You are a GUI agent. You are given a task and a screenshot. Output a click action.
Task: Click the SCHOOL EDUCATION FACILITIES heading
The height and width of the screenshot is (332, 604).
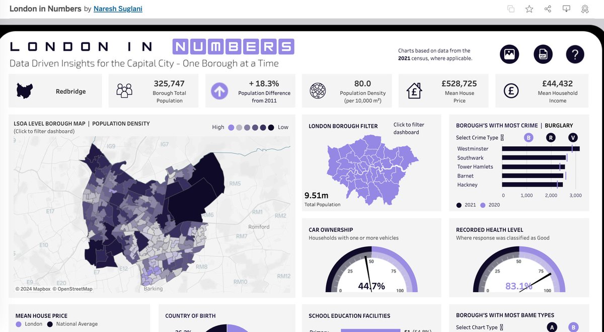coord(349,316)
